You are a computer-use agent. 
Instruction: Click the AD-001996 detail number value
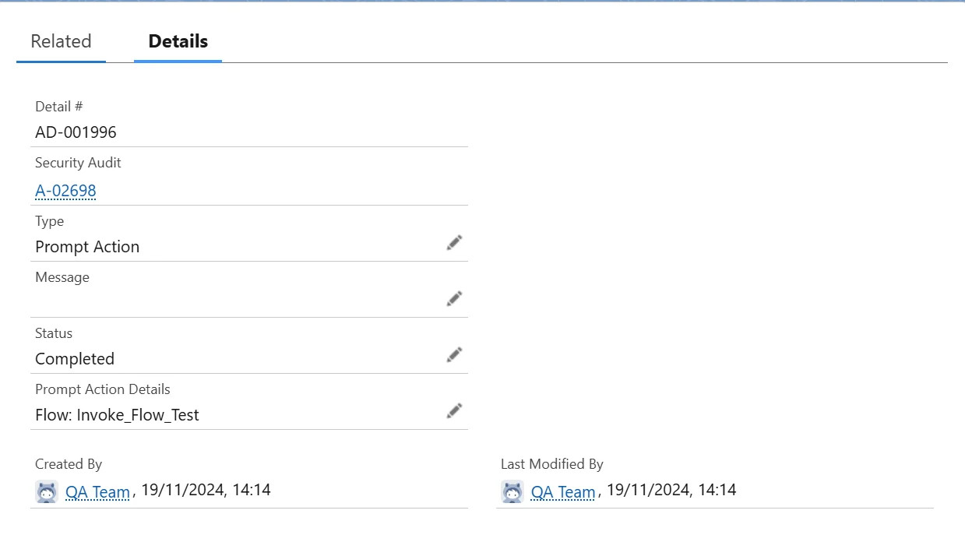click(76, 132)
